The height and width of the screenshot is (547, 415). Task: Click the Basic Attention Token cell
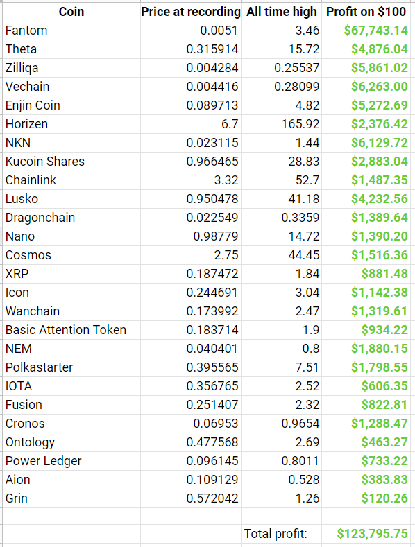71,330
